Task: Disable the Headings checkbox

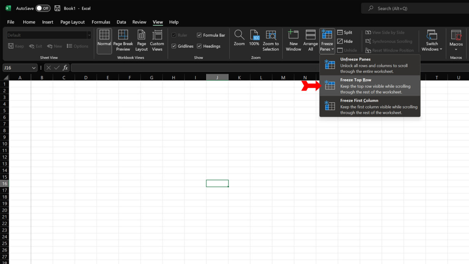Action: (199, 46)
